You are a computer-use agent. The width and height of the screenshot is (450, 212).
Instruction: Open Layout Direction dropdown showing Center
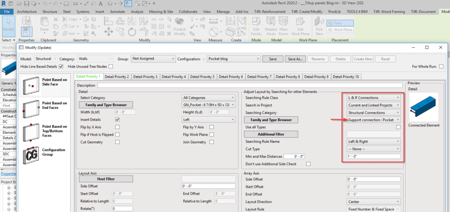374,202
